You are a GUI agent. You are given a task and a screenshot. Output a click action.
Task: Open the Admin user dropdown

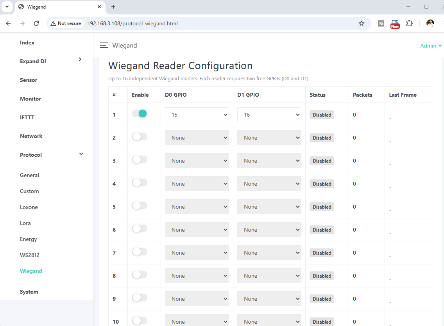tap(431, 46)
